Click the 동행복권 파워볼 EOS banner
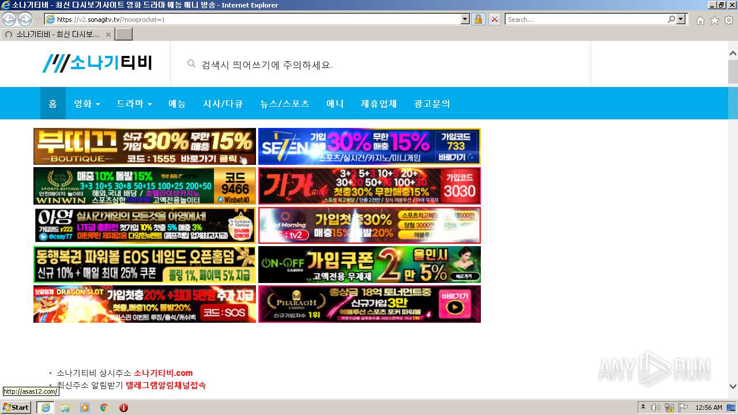738x415 pixels. pyautogui.click(x=145, y=265)
